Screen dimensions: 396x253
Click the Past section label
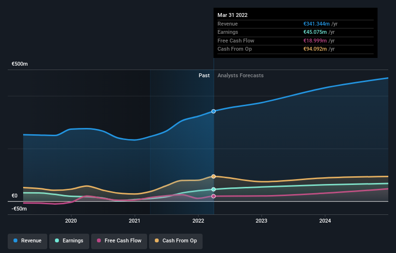(204, 76)
